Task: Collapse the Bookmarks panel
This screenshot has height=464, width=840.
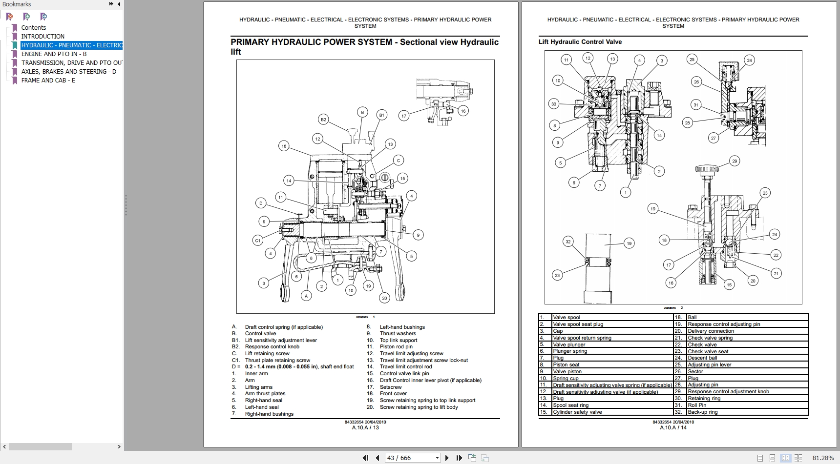Action: point(119,4)
